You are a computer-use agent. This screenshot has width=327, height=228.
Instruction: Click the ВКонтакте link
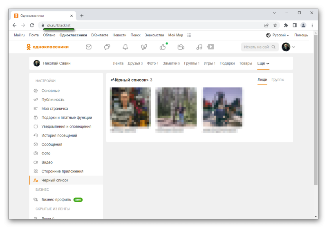100,35
